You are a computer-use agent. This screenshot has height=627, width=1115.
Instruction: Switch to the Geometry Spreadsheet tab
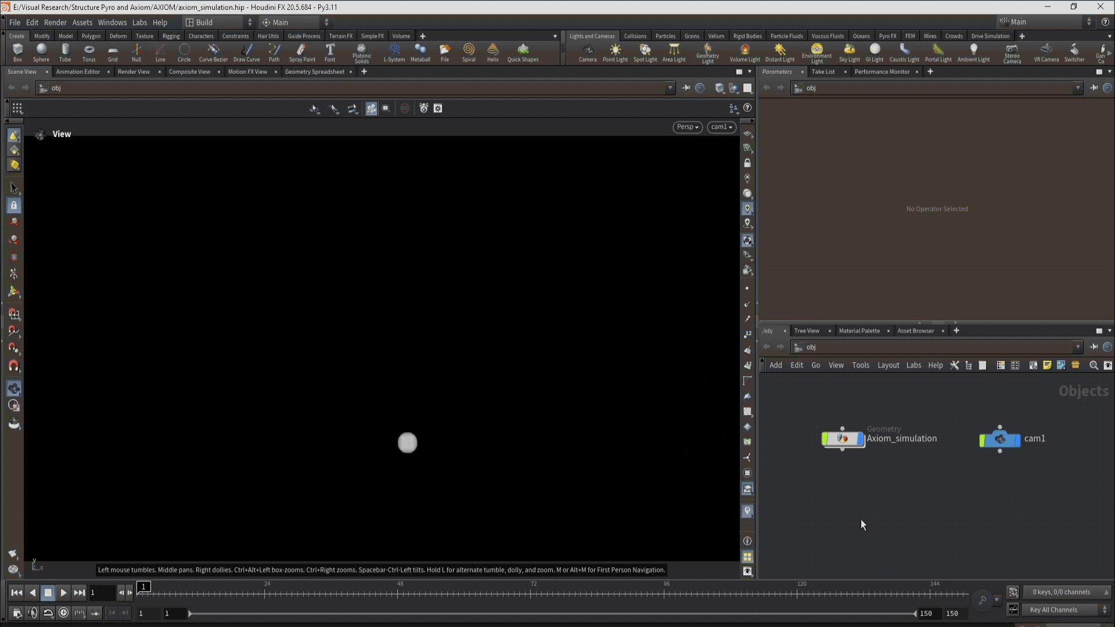point(314,71)
